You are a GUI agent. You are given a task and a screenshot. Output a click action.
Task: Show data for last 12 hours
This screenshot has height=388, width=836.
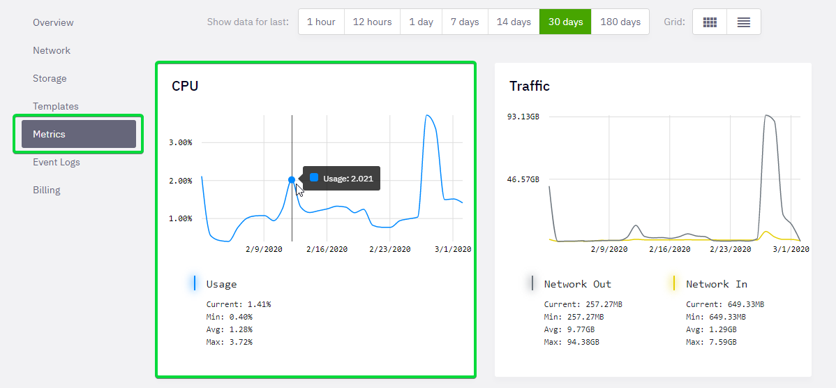pyautogui.click(x=372, y=22)
